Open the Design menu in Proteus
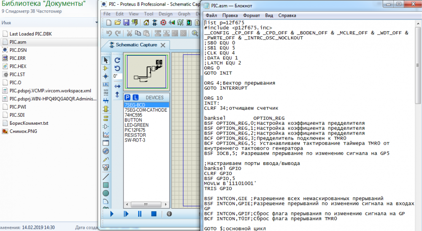422x231 pixels. click(x=165, y=13)
